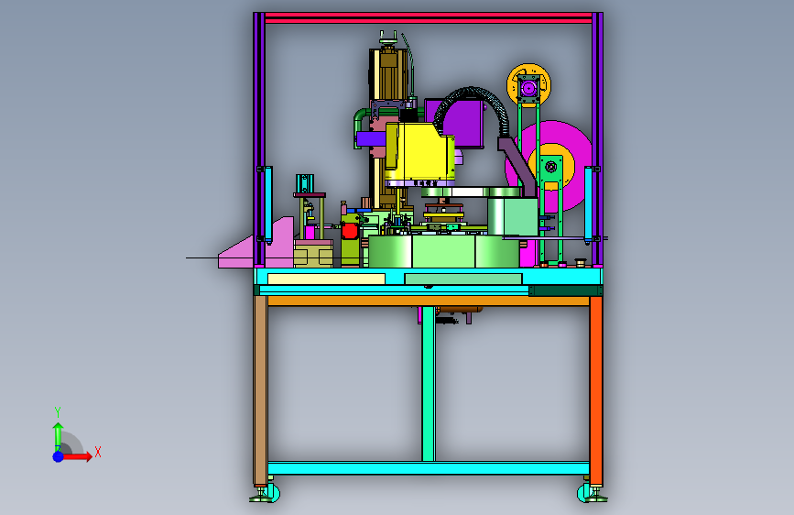Select the orange right table leg
This screenshot has height=515, width=794.
(x=595, y=390)
